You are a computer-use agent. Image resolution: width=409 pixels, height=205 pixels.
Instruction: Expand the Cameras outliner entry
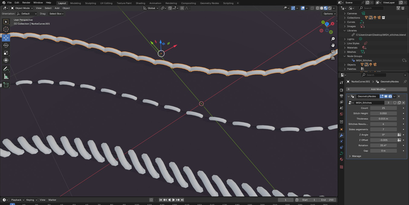pos(345,13)
